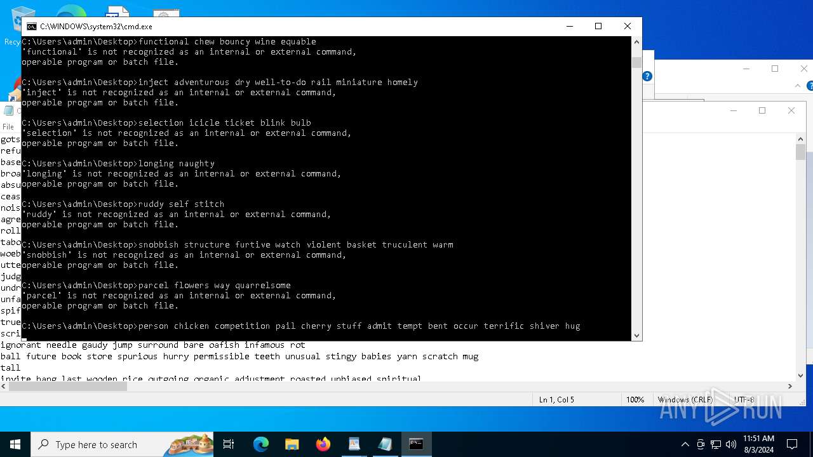Click the cmd window scrollbar thumb
The image size is (813, 457).
[x=636, y=62]
